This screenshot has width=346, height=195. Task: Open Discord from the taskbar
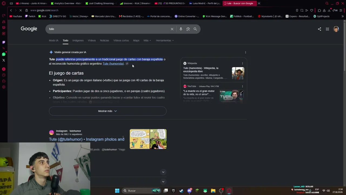[x=189, y=191]
